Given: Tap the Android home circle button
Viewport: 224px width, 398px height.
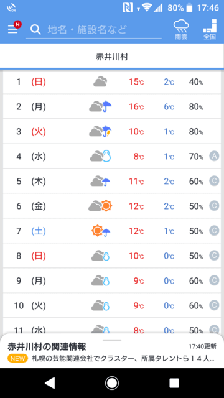Looking at the screenshot, I should tap(112, 383).
